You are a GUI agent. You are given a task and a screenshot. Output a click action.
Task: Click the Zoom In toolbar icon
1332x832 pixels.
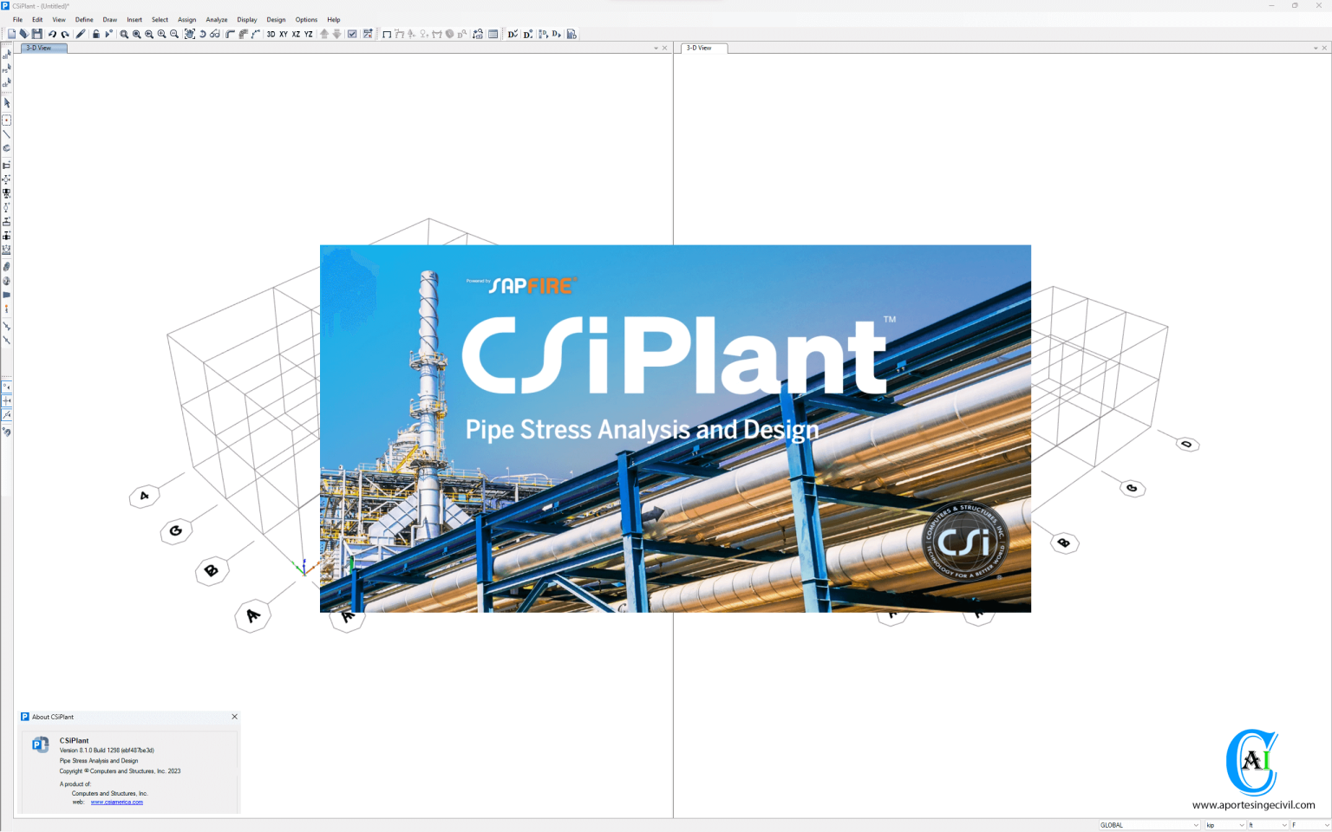click(161, 34)
